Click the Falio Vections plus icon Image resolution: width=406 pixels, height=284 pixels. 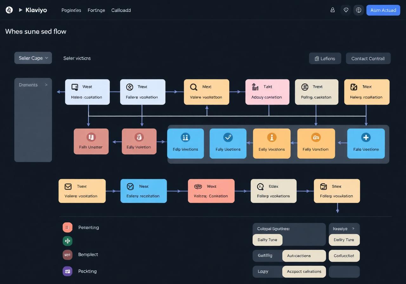tap(366, 137)
